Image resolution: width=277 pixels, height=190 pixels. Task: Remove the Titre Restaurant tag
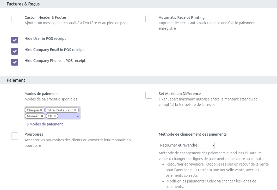point(75,110)
